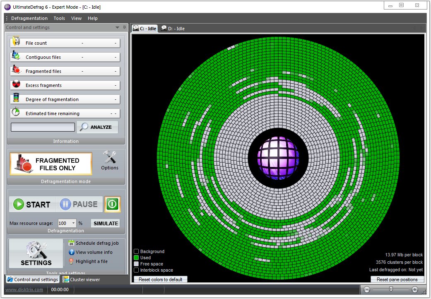This screenshot has height=299, width=431.
Task: Open the File count statistic icon
Action: pyautogui.click(x=16, y=42)
